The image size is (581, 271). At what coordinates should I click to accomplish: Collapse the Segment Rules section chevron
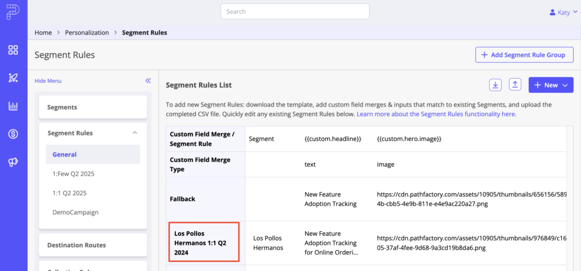tap(135, 133)
